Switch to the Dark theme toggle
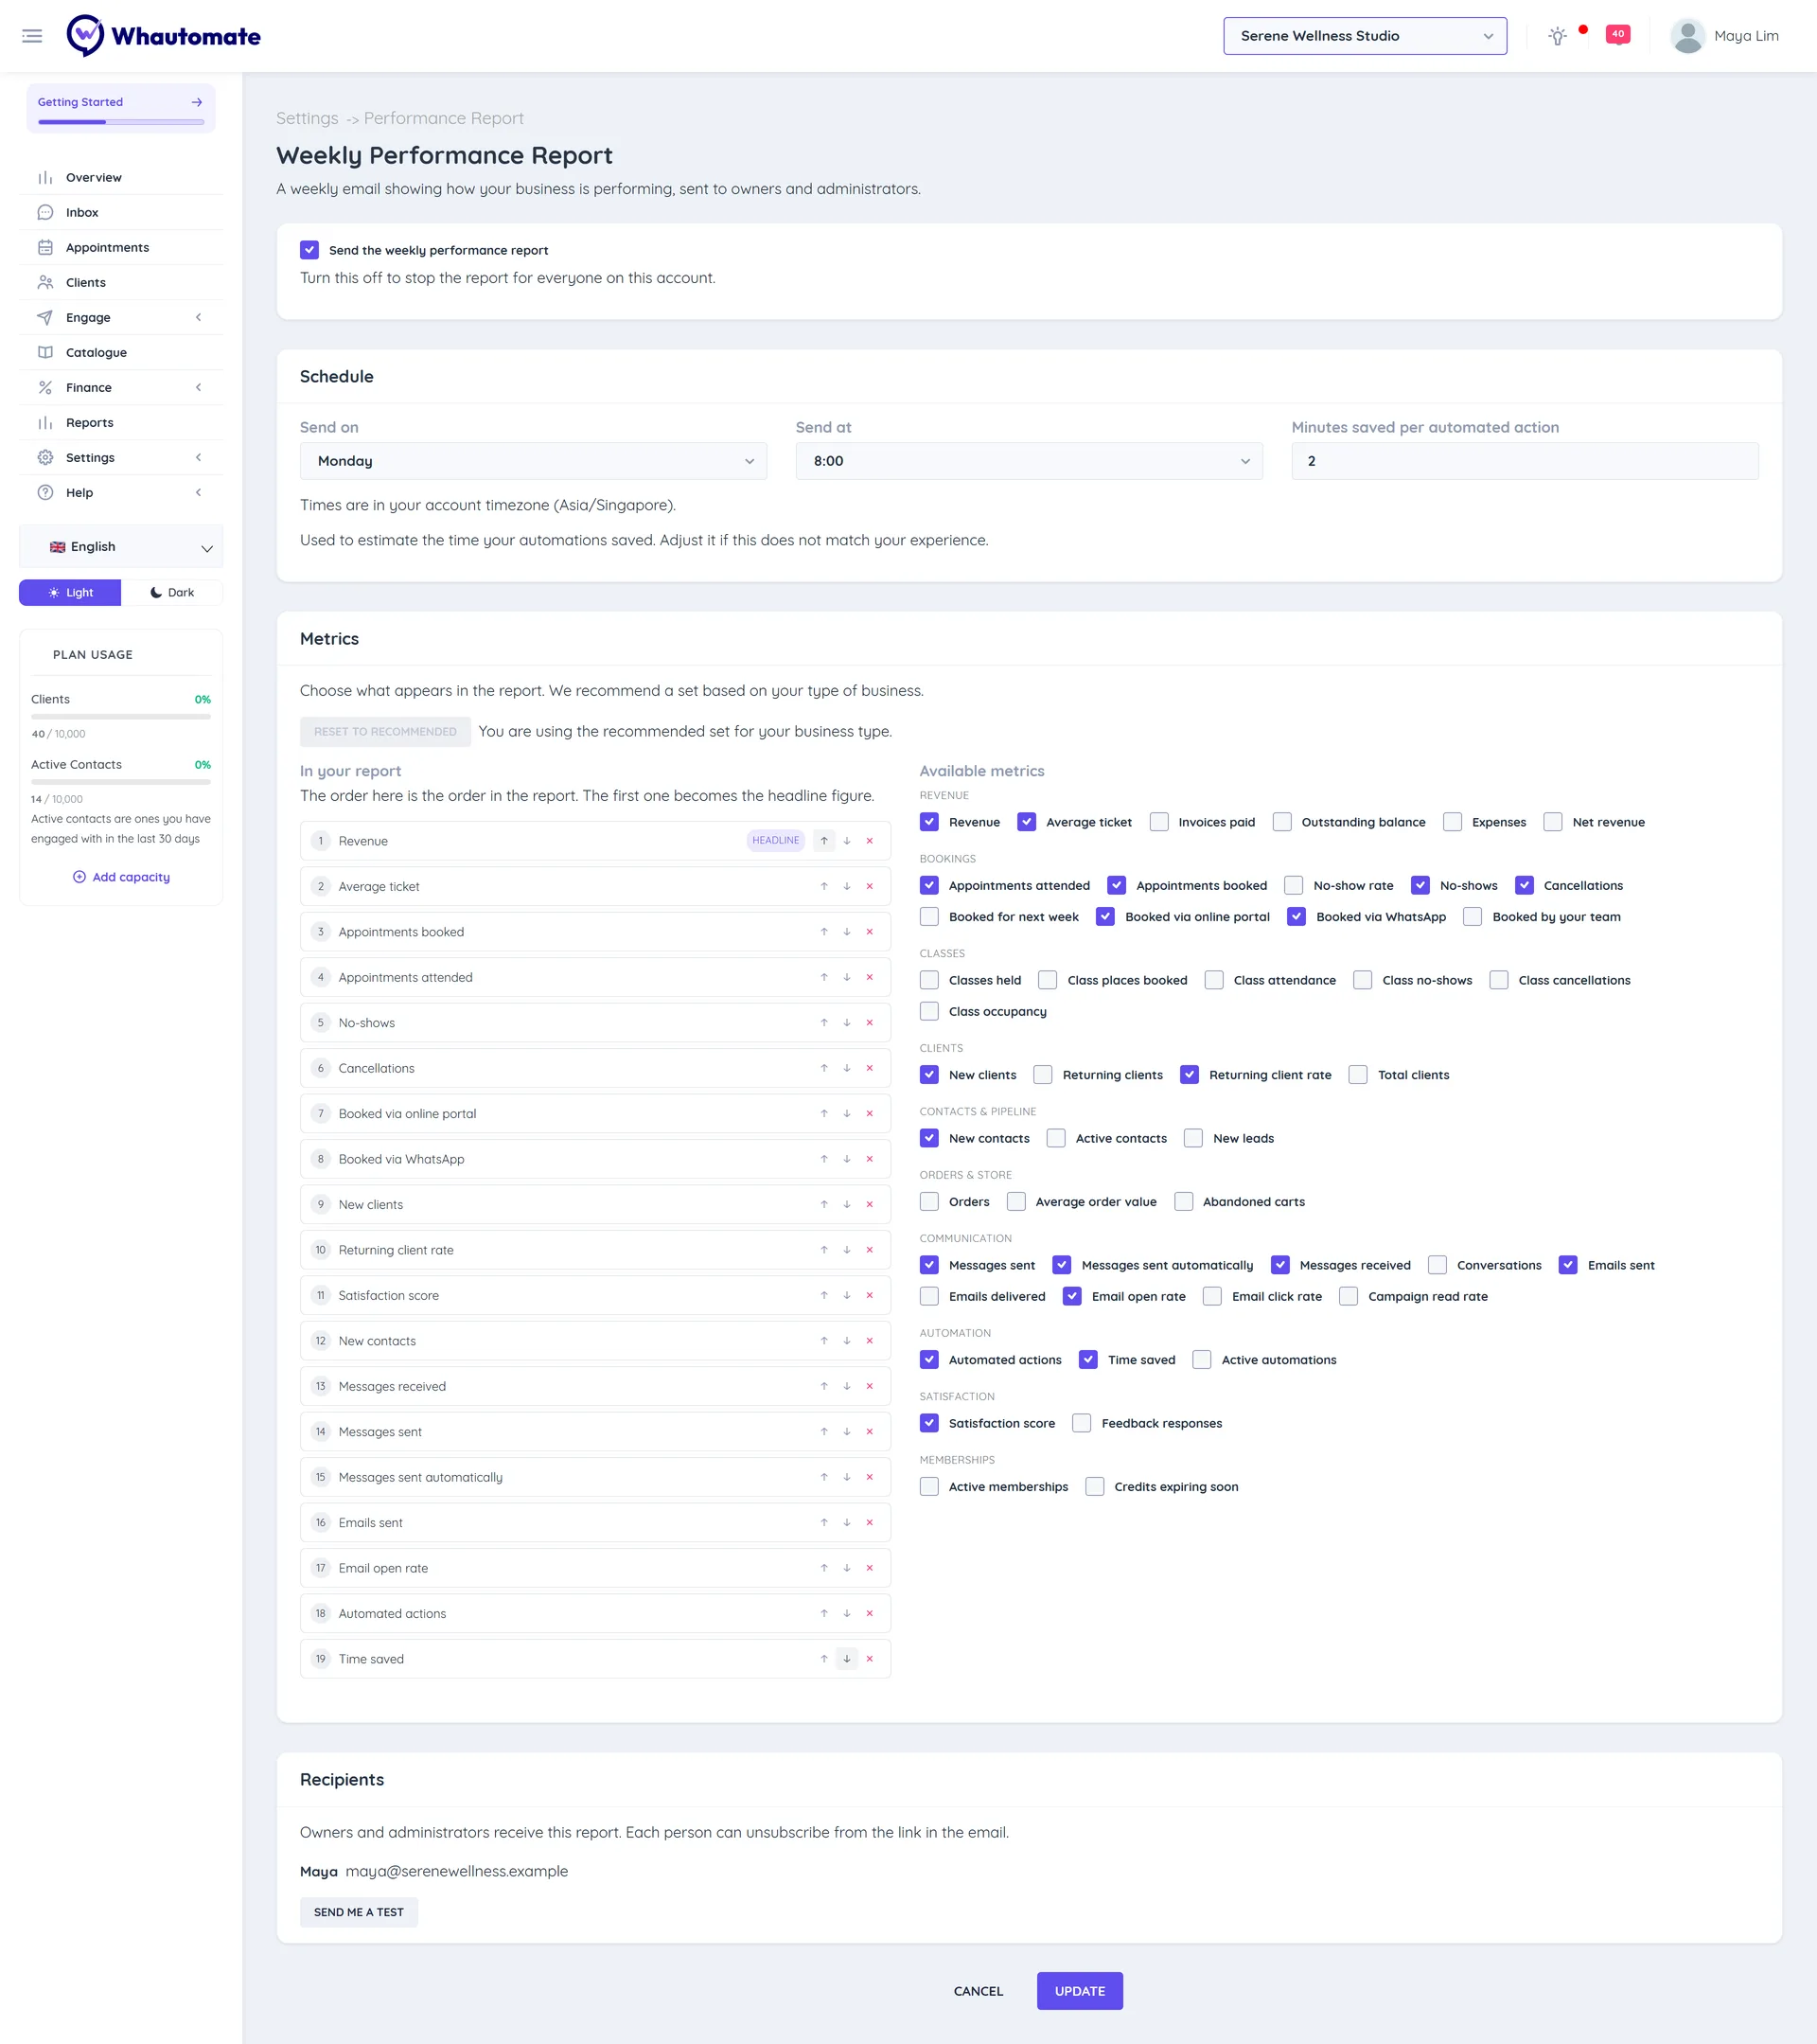The width and height of the screenshot is (1817, 2044). point(172,592)
